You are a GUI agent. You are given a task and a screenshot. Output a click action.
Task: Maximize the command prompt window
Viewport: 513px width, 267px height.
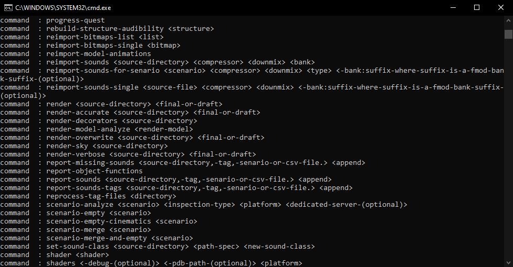point(477,7)
